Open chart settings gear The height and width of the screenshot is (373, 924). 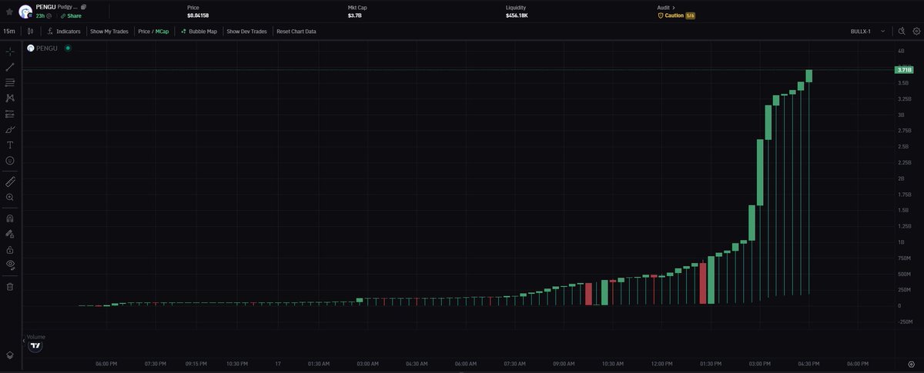[916, 32]
